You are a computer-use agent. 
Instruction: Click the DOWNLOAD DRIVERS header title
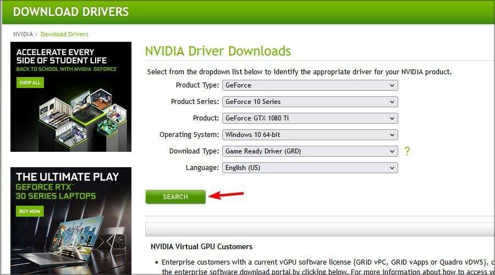pos(71,12)
